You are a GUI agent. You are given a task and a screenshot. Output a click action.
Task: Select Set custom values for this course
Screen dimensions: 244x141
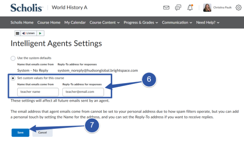13,78
